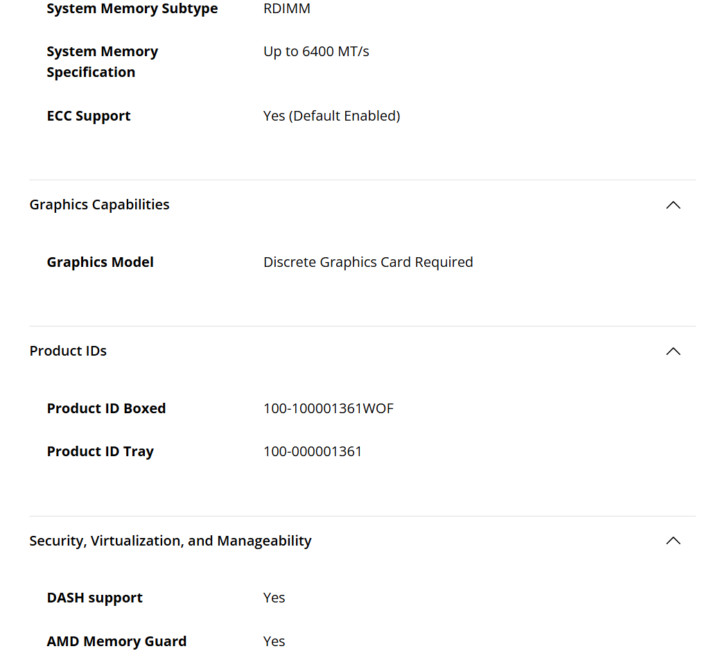Viewport: 716px width, 660px height.
Task: Collapse Security, Virtualization, and Manageability chevron
Action: coord(672,541)
